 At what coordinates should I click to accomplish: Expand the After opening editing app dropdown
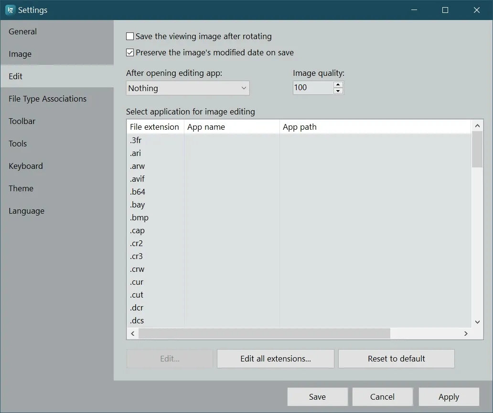coord(188,88)
